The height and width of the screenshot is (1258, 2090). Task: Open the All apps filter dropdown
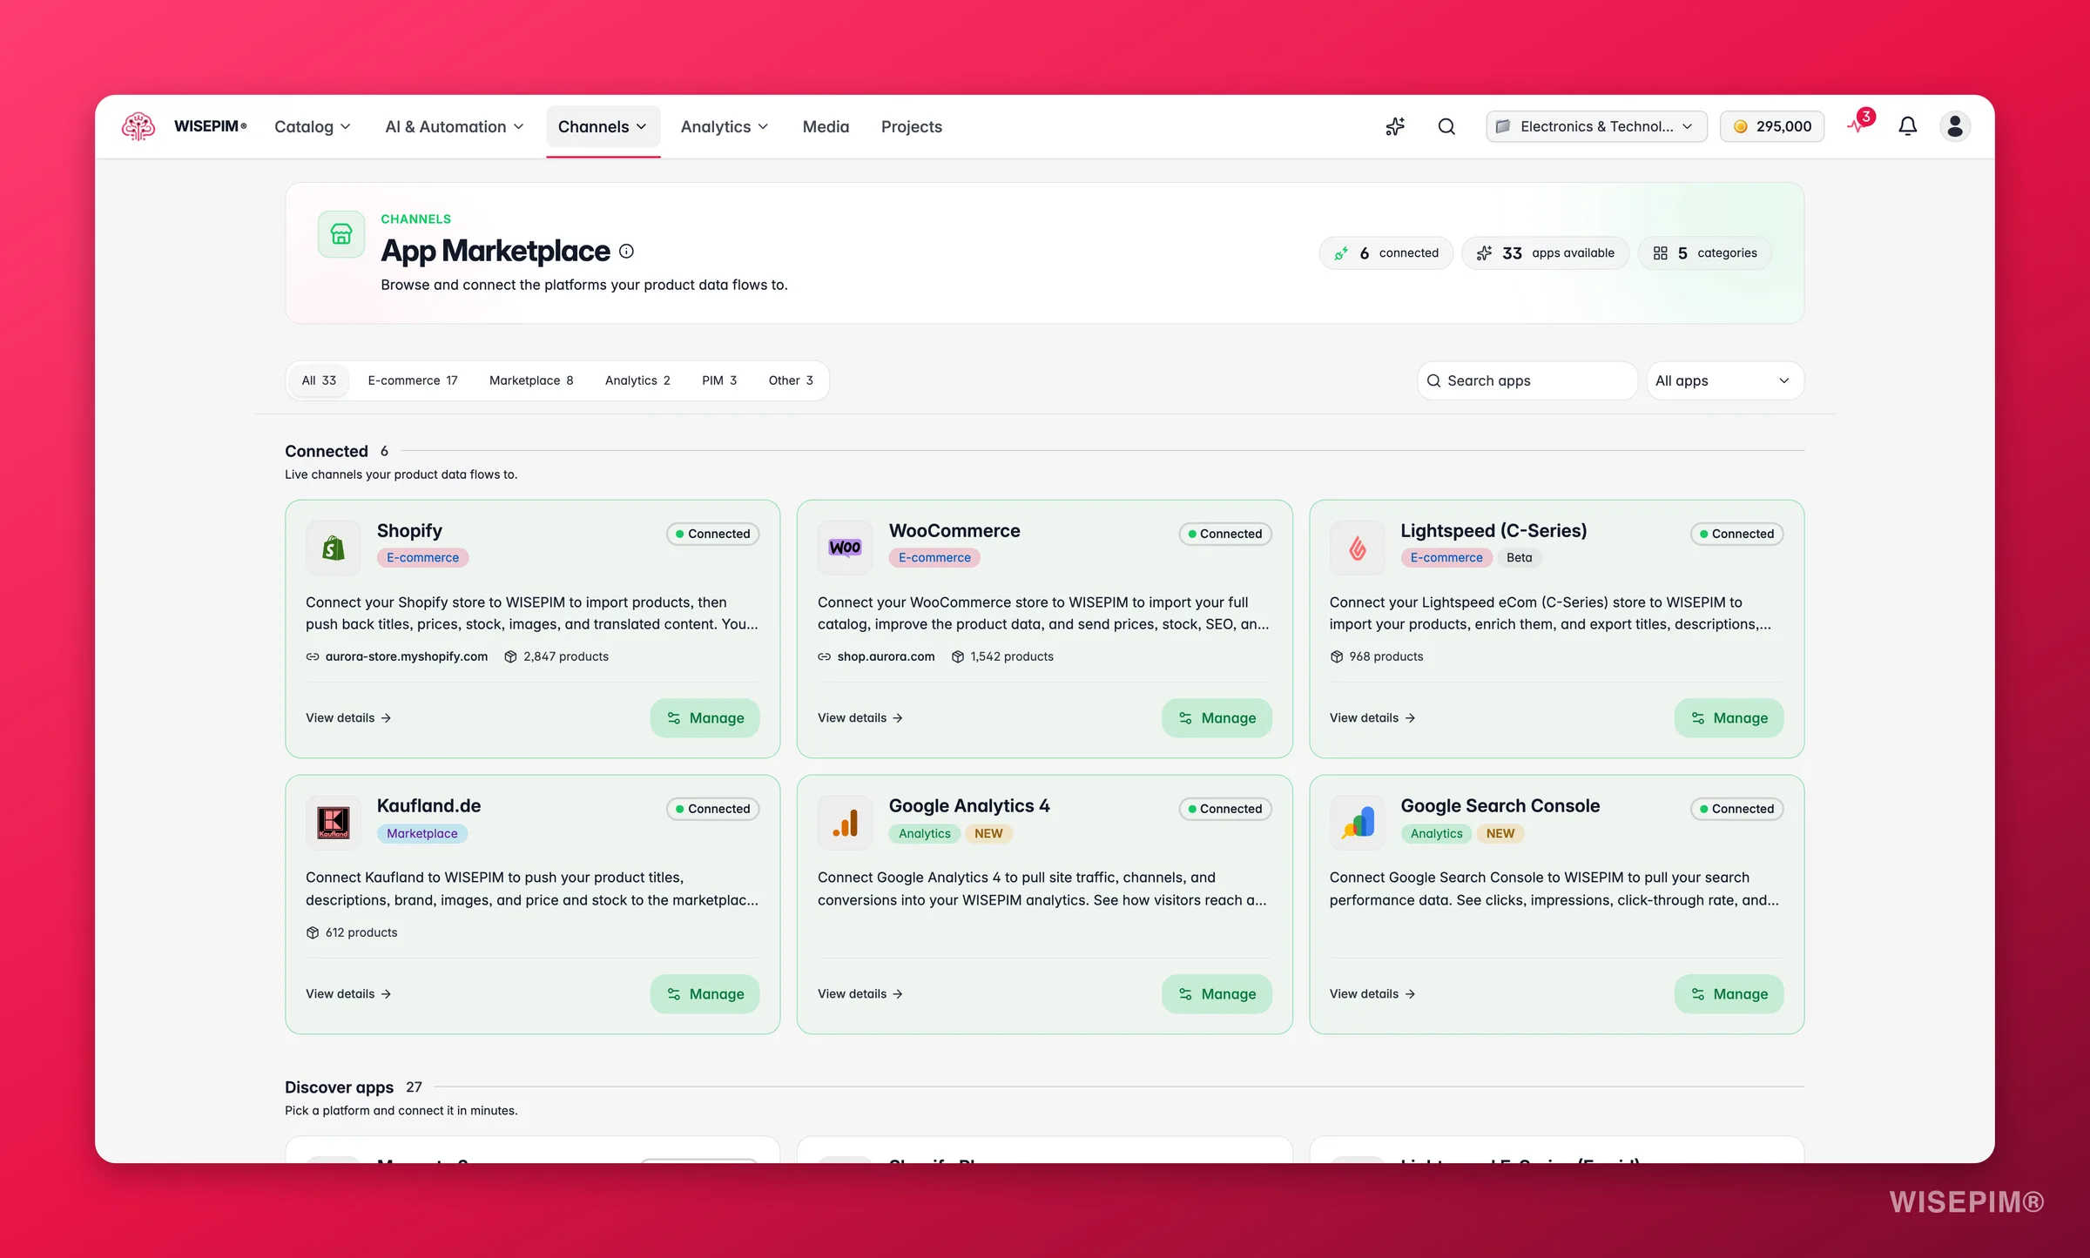tap(1724, 380)
